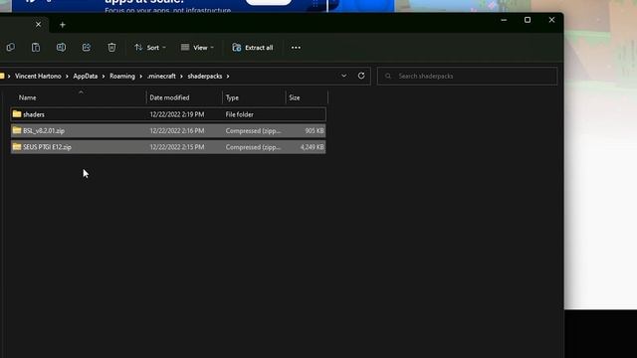Expand chevron after .minecraft breadcrumb
637x358 pixels.
click(x=181, y=76)
